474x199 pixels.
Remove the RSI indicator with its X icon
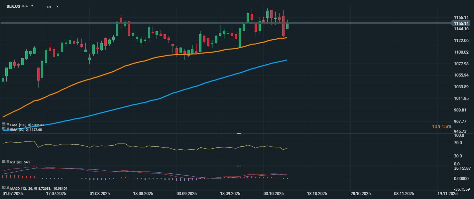(8, 161)
